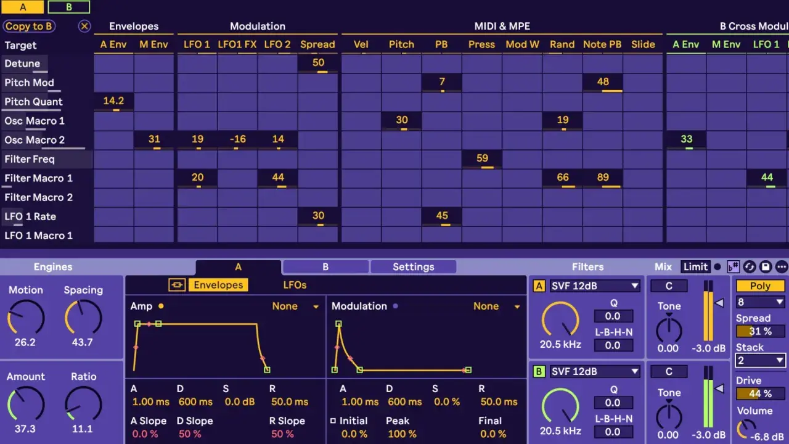Viewport: 789px width, 444px height.
Task: Open Amp envelope loop mode None dropdown
Action: click(295, 306)
